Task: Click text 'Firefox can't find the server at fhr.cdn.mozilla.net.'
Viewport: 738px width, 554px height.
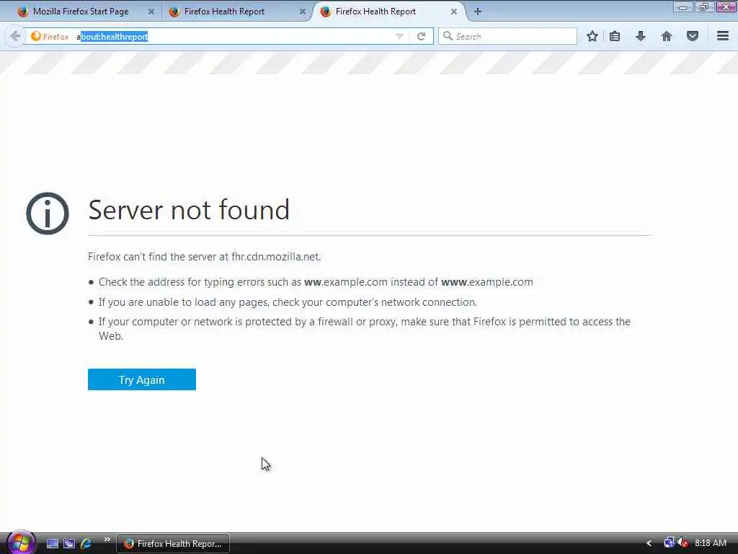Action: pyautogui.click(x=204, y=257)
